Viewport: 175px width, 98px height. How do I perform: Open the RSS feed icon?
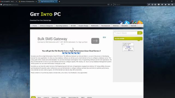point(140,22)
